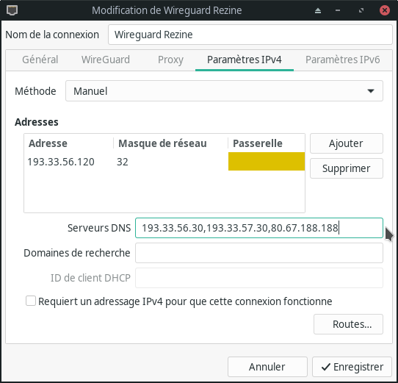Switch to the Général tab

(x=40, y=60)
